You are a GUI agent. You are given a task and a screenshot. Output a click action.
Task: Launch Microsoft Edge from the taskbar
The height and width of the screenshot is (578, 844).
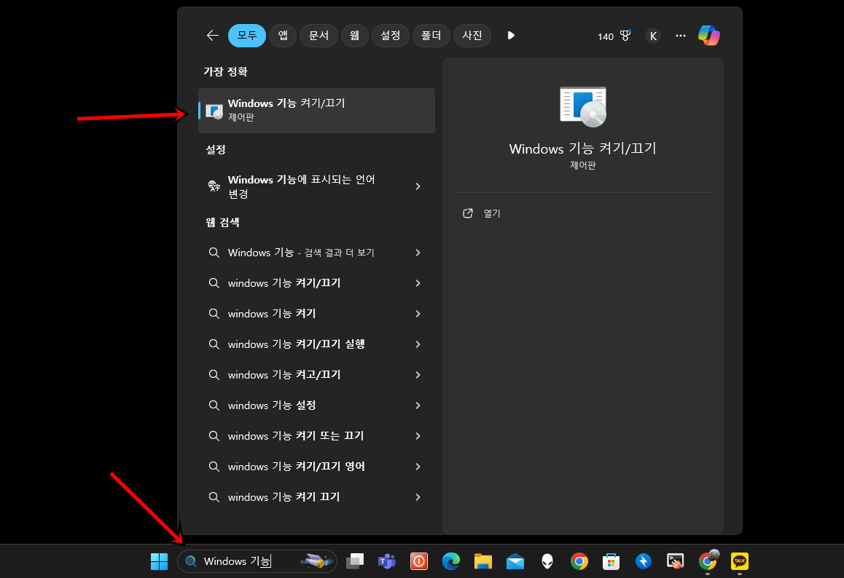[x=451, y=561]
